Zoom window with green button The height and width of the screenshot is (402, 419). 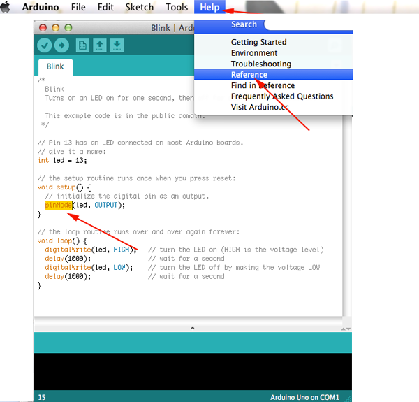click(68, 27)
